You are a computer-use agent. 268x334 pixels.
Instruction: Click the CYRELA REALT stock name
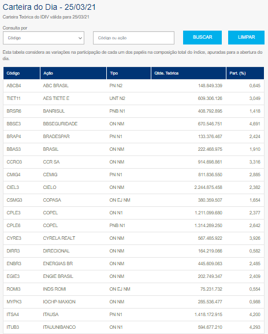pos(59,238)
